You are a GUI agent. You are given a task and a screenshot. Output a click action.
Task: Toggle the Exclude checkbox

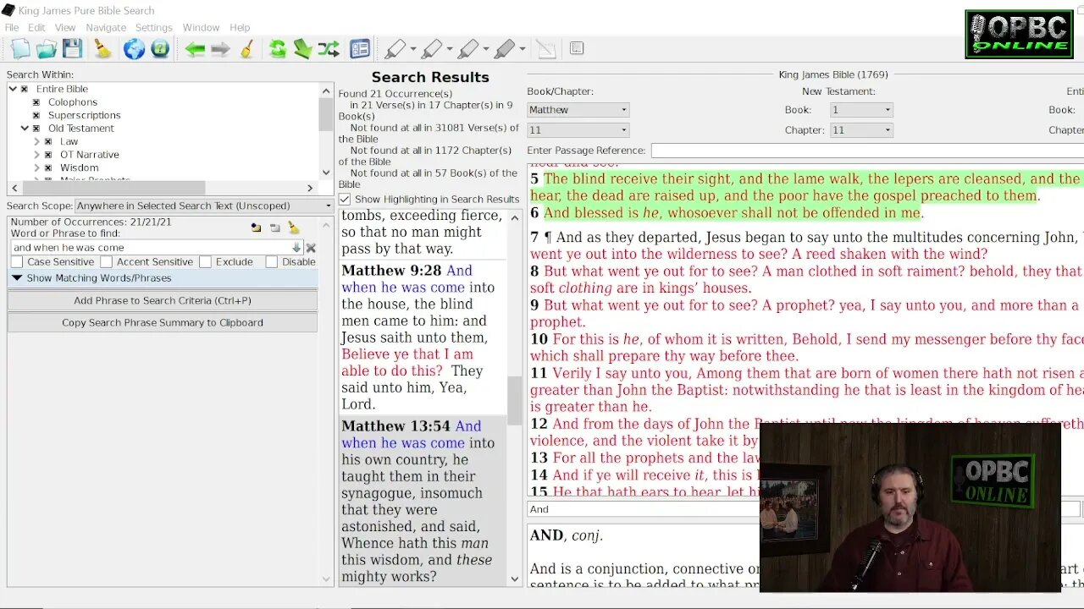(x=205, y=262)
